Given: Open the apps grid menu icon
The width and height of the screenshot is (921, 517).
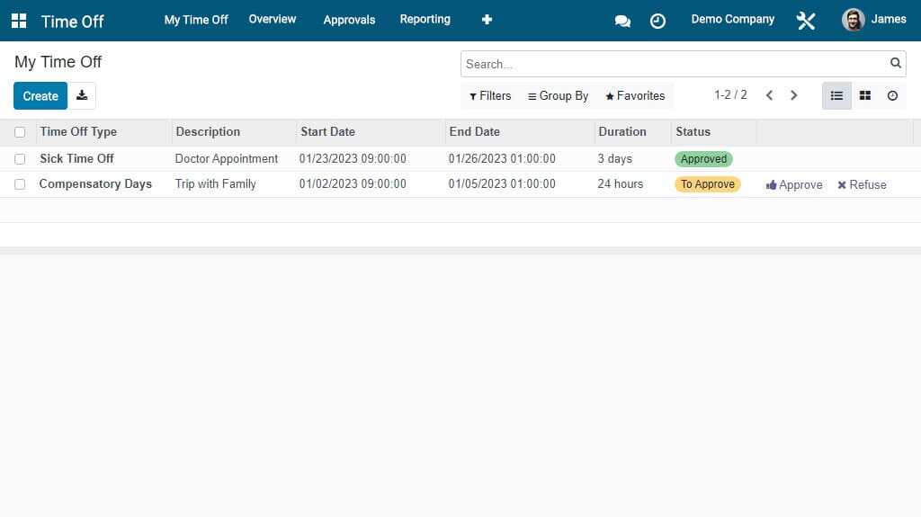Looking at the screenshot, I should coord(19,21).
